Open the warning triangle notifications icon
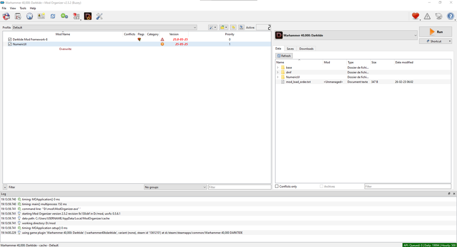 click(427, 16)
